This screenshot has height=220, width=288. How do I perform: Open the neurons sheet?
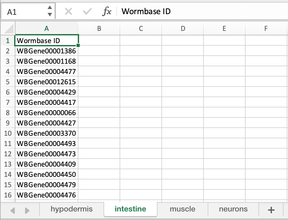pos(233,209)
